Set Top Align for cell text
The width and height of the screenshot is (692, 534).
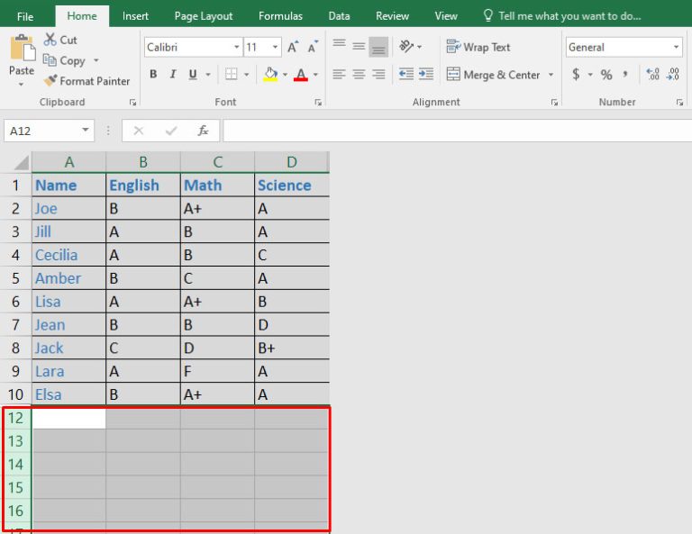pos(339,43)
